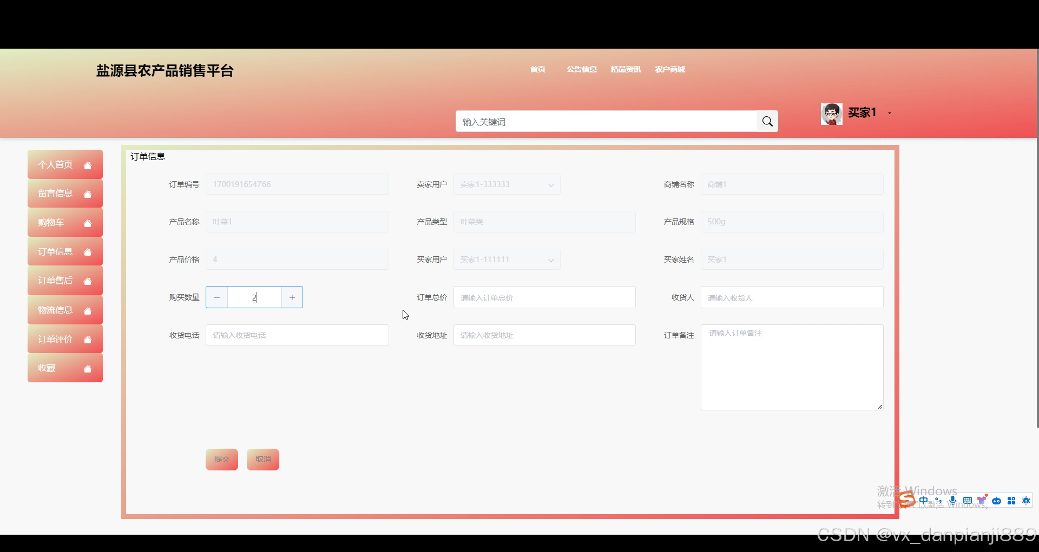Click home icon on 个人首页 sidebar item
This screenshot has width=1039, height=552.
point(88,165)
